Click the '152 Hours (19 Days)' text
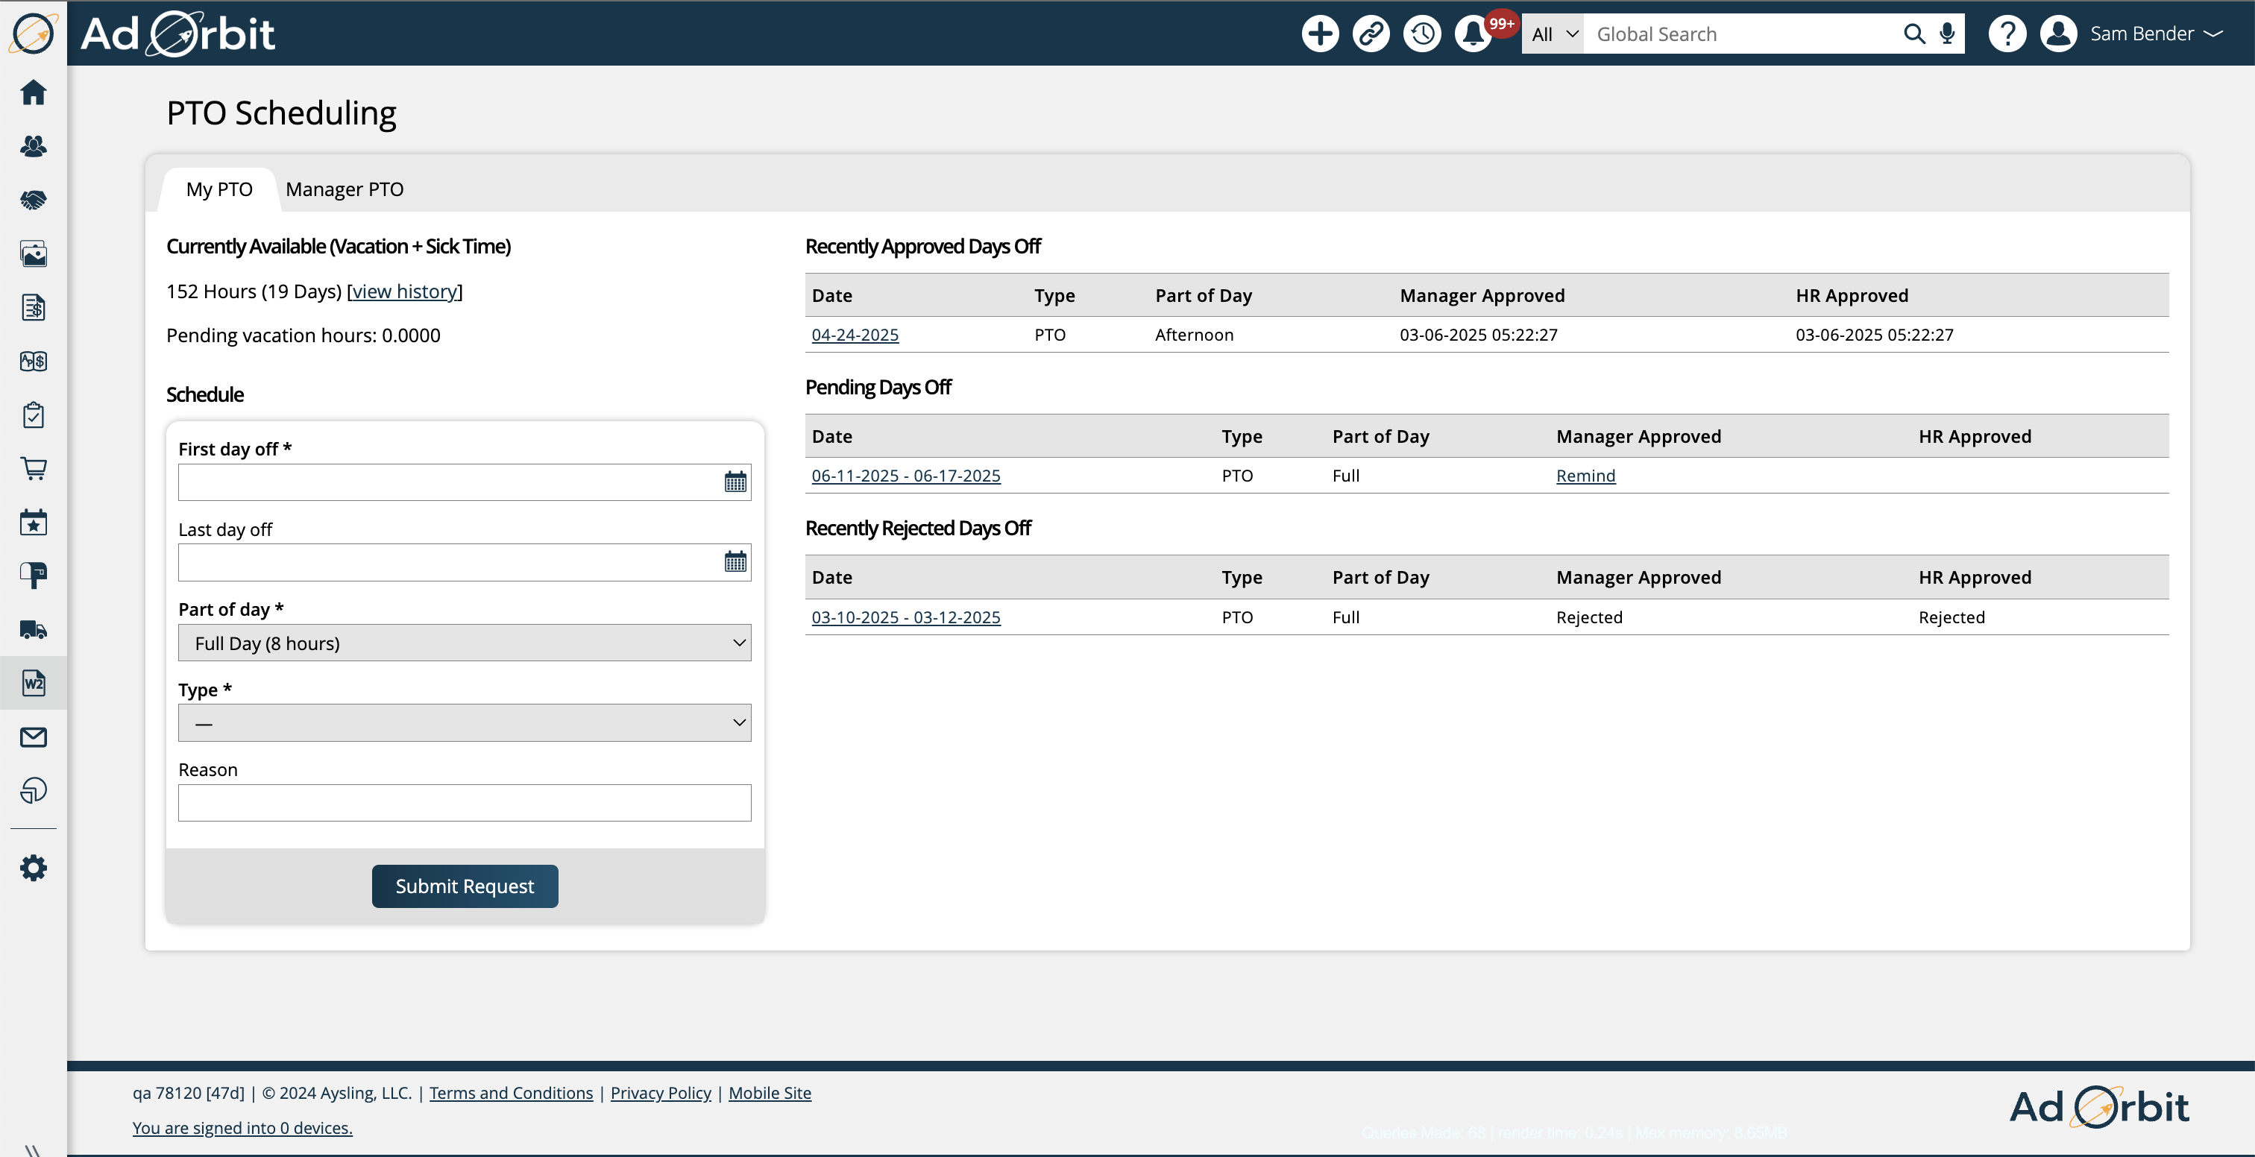The width and height of the screenshot is (2255, 1157). (254, 291)
